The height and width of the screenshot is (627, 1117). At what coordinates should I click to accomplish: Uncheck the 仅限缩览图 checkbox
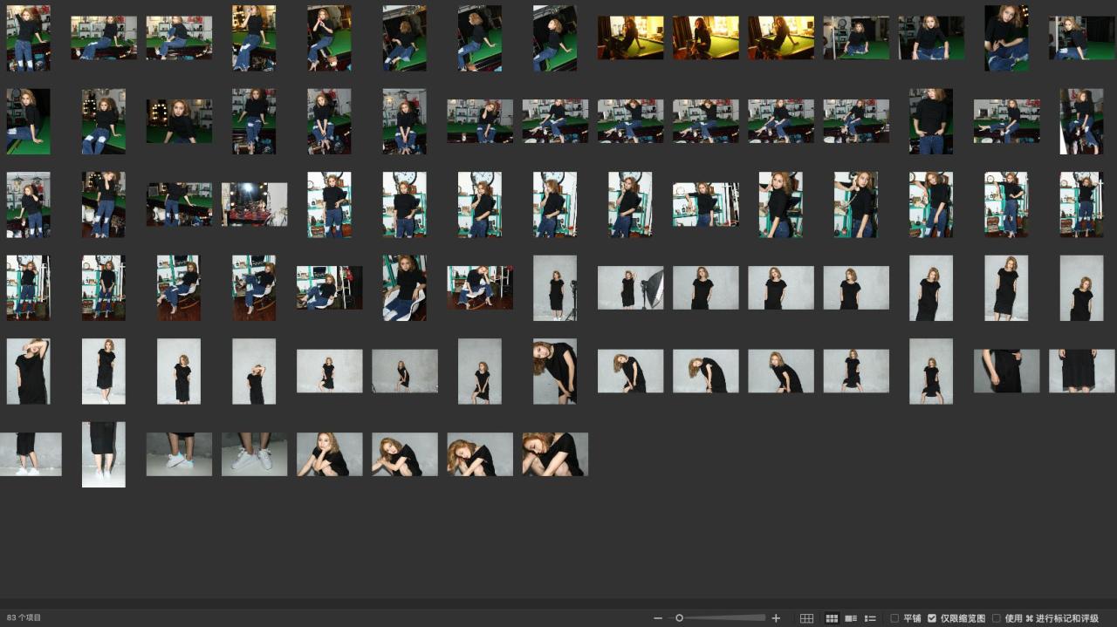(x=932, y=618)
